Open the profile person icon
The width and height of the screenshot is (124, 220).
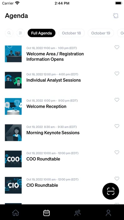pyautogui.click(x=108, y=213)
